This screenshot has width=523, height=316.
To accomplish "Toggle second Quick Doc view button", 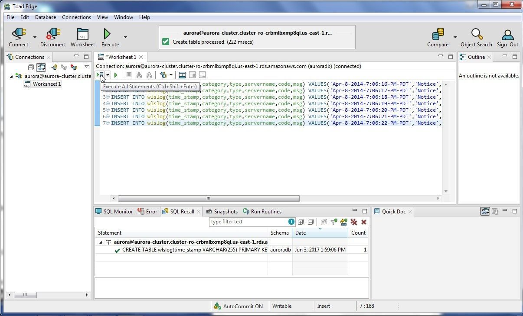I will pyautogui.click(x=495, y=211).
